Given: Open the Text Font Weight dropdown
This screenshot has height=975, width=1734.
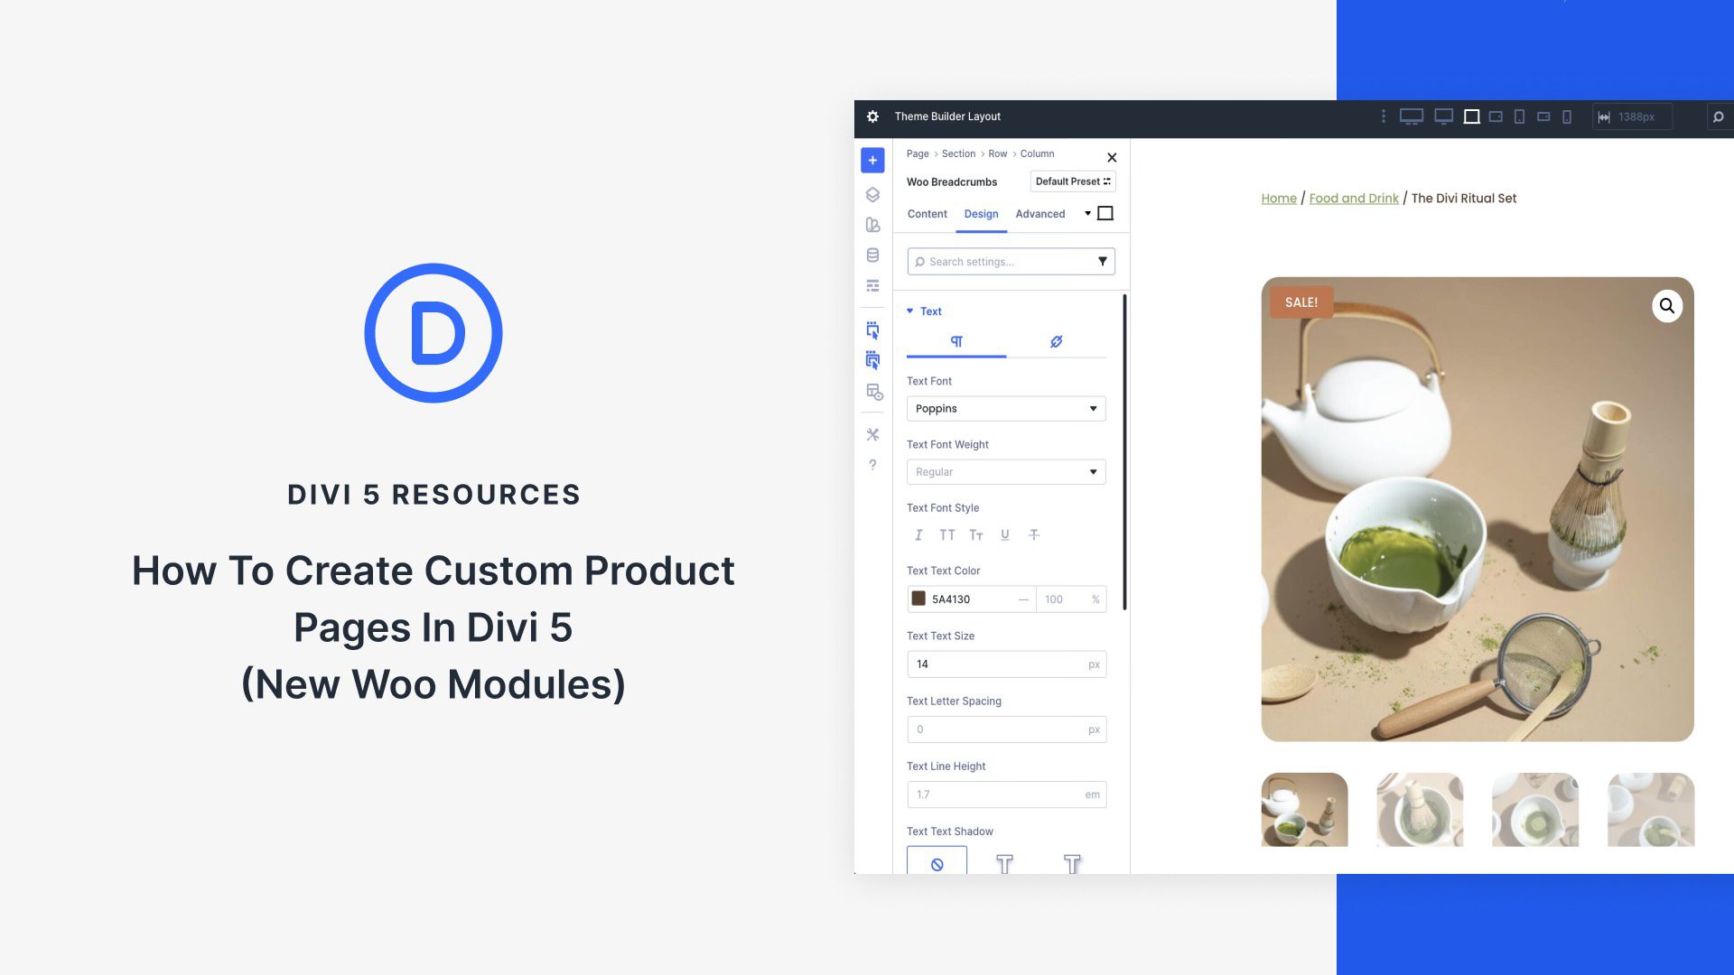Looking at the screenshot, I should (x=1006, y=471).
